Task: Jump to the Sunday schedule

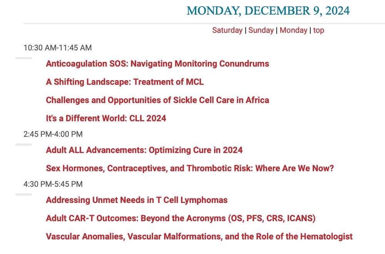Action: [x=261, y=30]
